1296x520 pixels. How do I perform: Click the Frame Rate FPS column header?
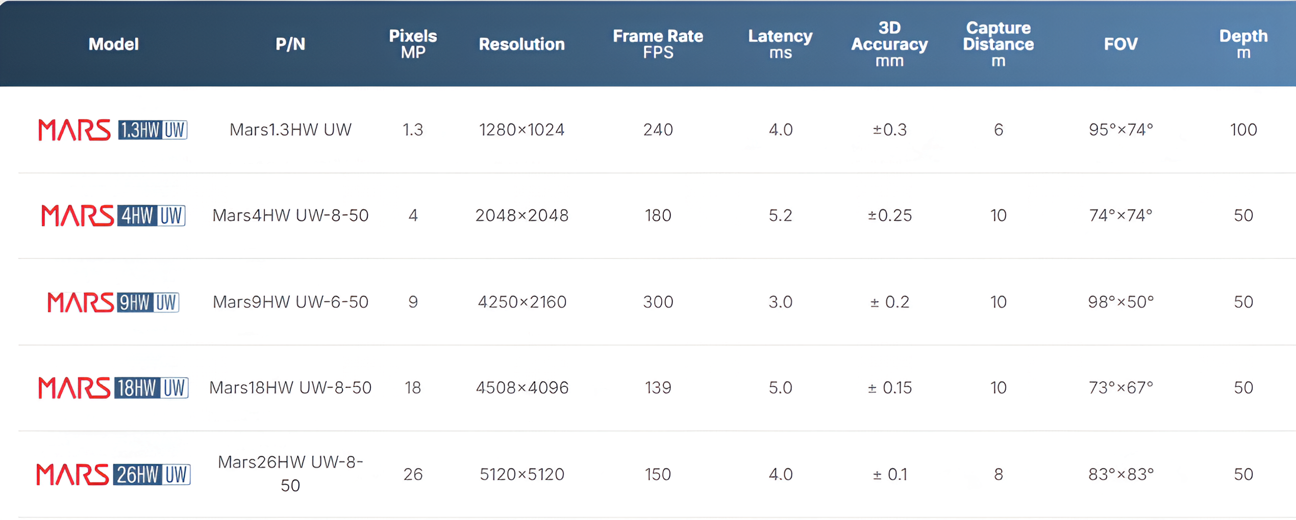point(658,44)
